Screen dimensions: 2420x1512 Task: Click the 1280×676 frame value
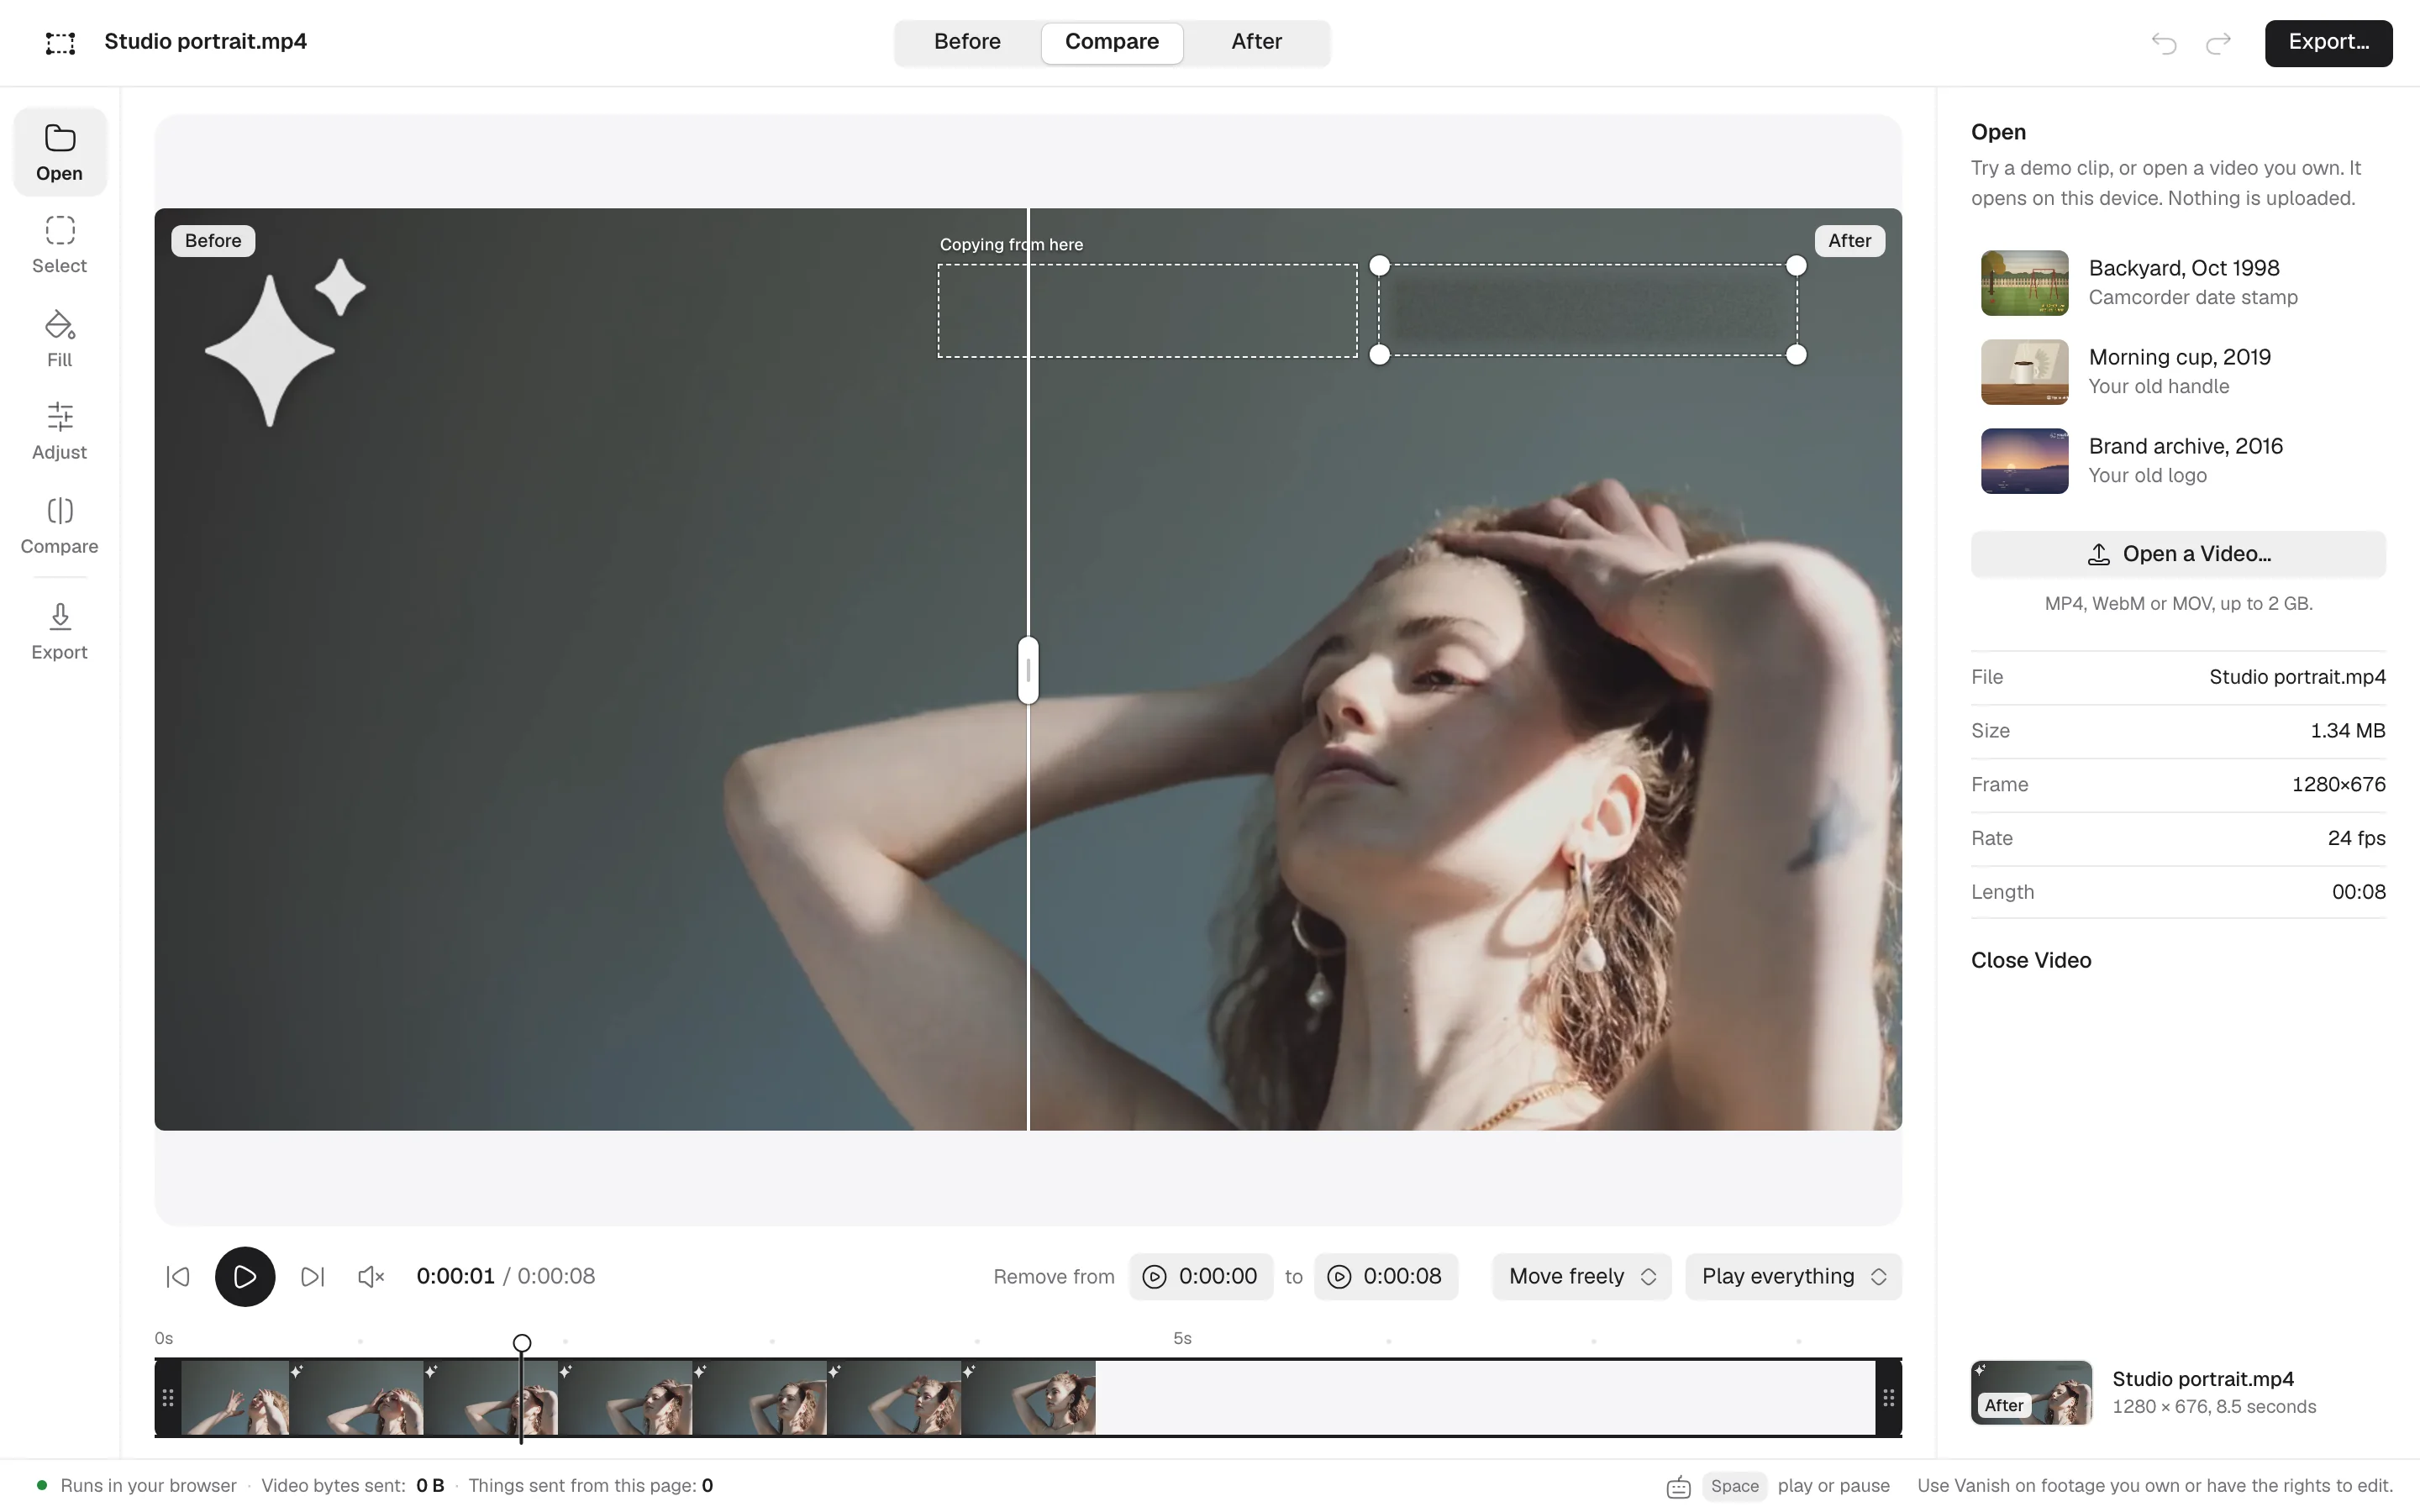[2338, 784]
